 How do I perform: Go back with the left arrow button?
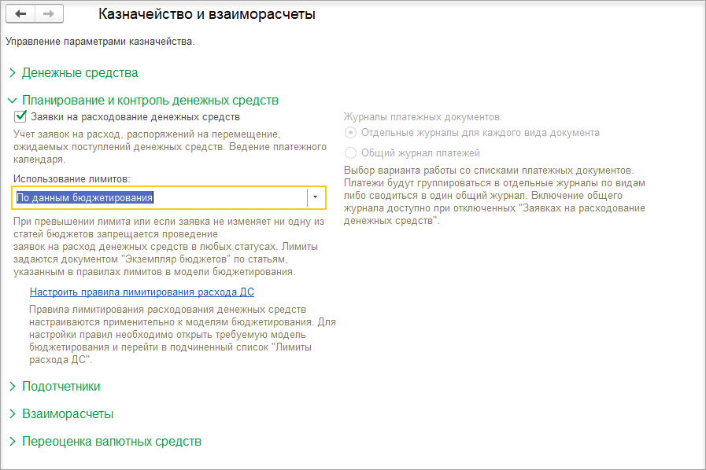20,14
